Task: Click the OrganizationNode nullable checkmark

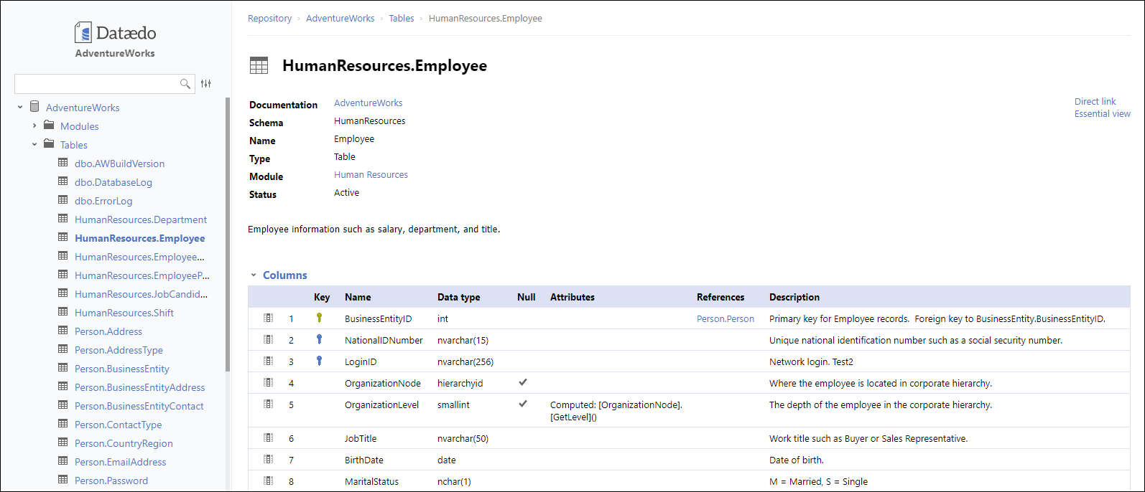Action: (523, 382)
